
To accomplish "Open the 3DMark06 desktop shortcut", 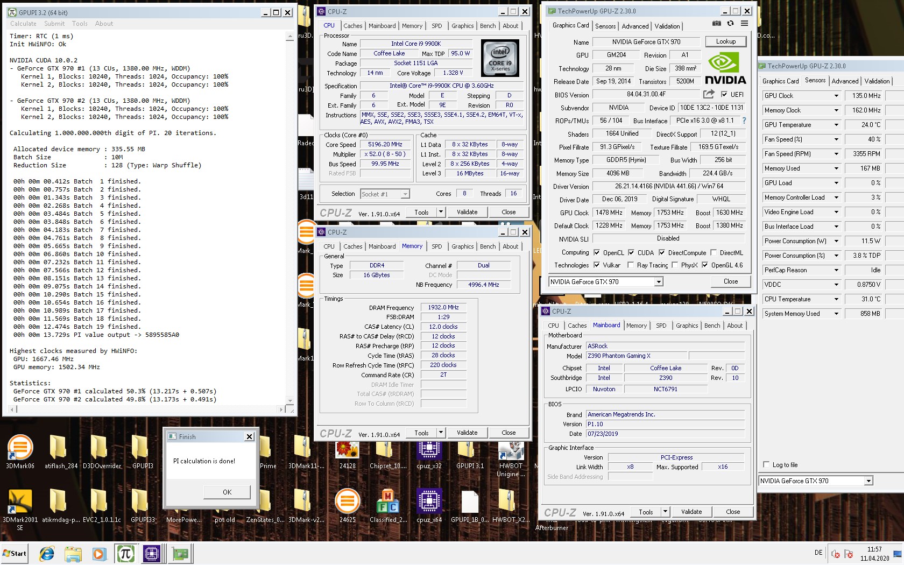I will pos(20,453).
